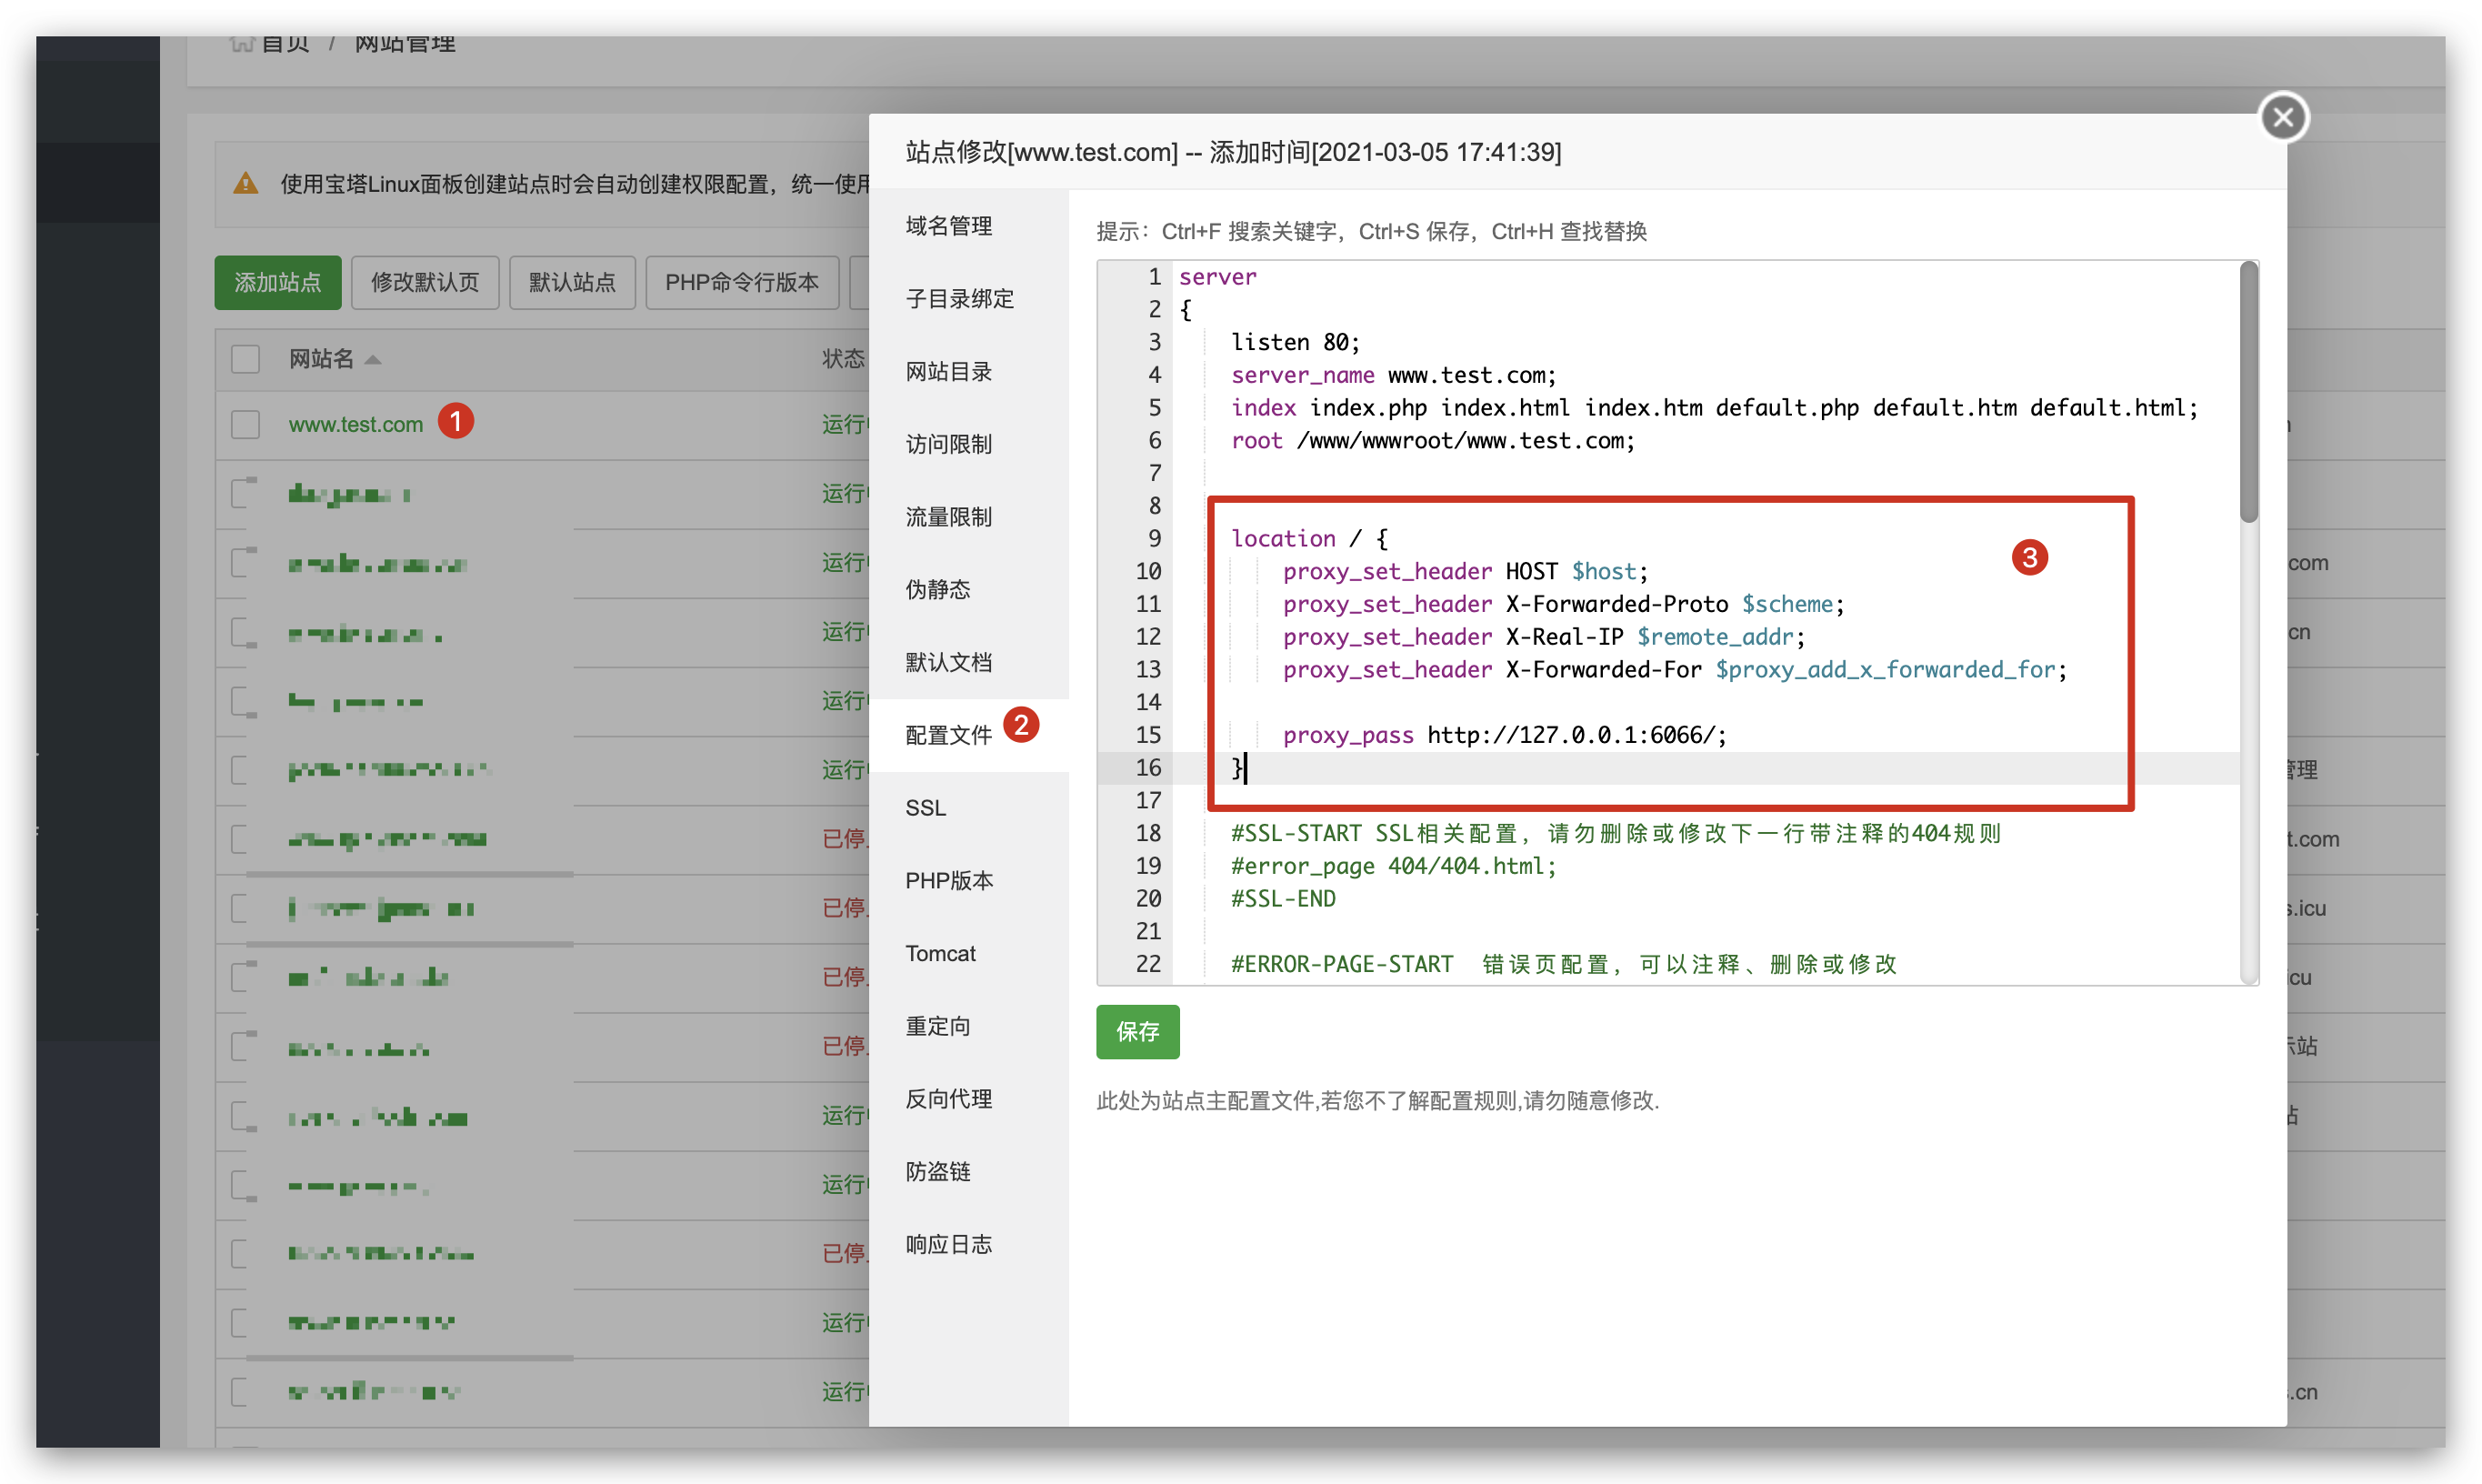Open 默认文档 tab

point(967,662)
